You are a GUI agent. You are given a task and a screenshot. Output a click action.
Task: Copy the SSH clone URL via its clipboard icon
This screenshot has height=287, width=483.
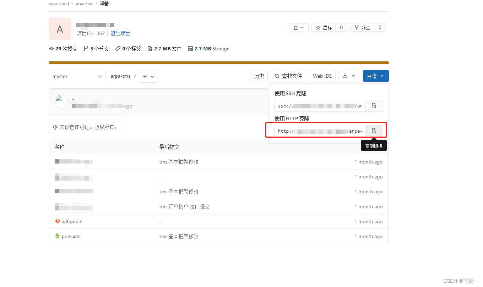tap(374, 105)
